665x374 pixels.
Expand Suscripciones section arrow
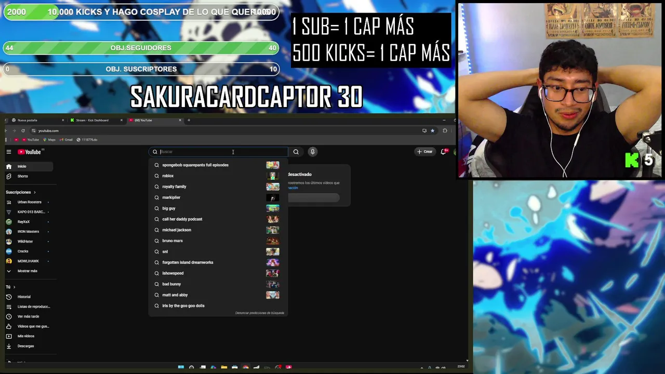(35, 192)
